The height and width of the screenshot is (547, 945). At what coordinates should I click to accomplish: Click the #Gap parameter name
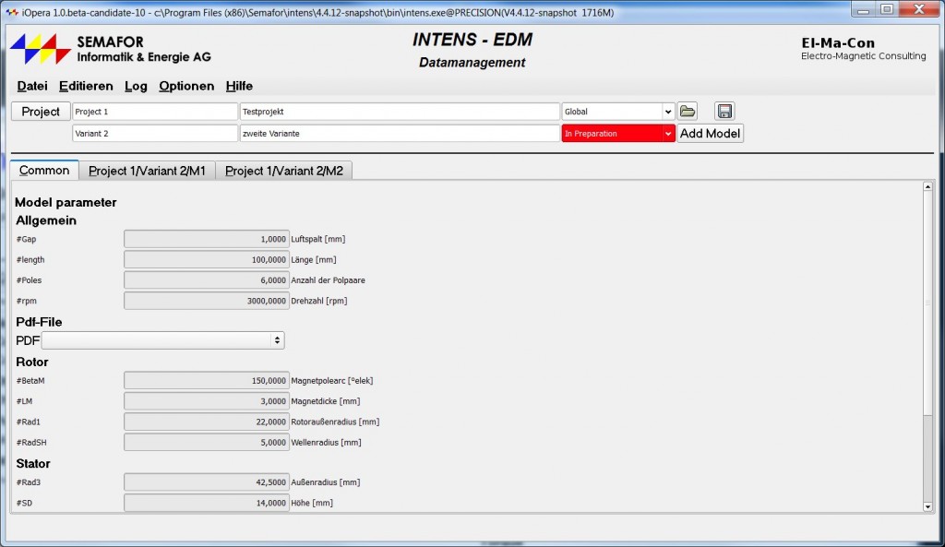[27, 239]
